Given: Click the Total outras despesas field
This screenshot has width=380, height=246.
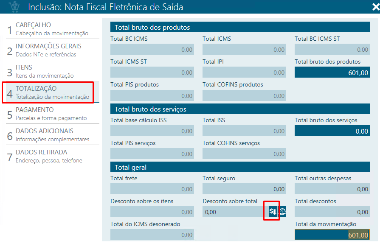Looking at the screenshot, I should [x=332, y=189].
